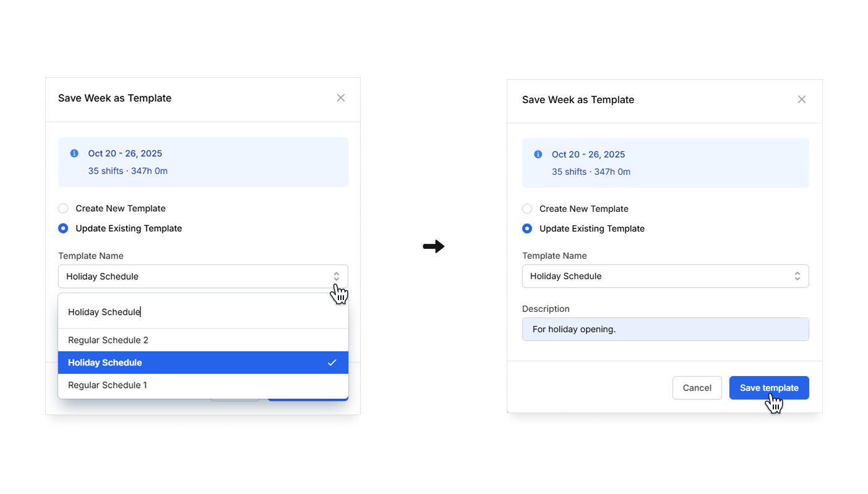Select Update Existing Template radio in left dialog
The width and height of the screenshot is (868, 494).
click(x=63, y=228)
